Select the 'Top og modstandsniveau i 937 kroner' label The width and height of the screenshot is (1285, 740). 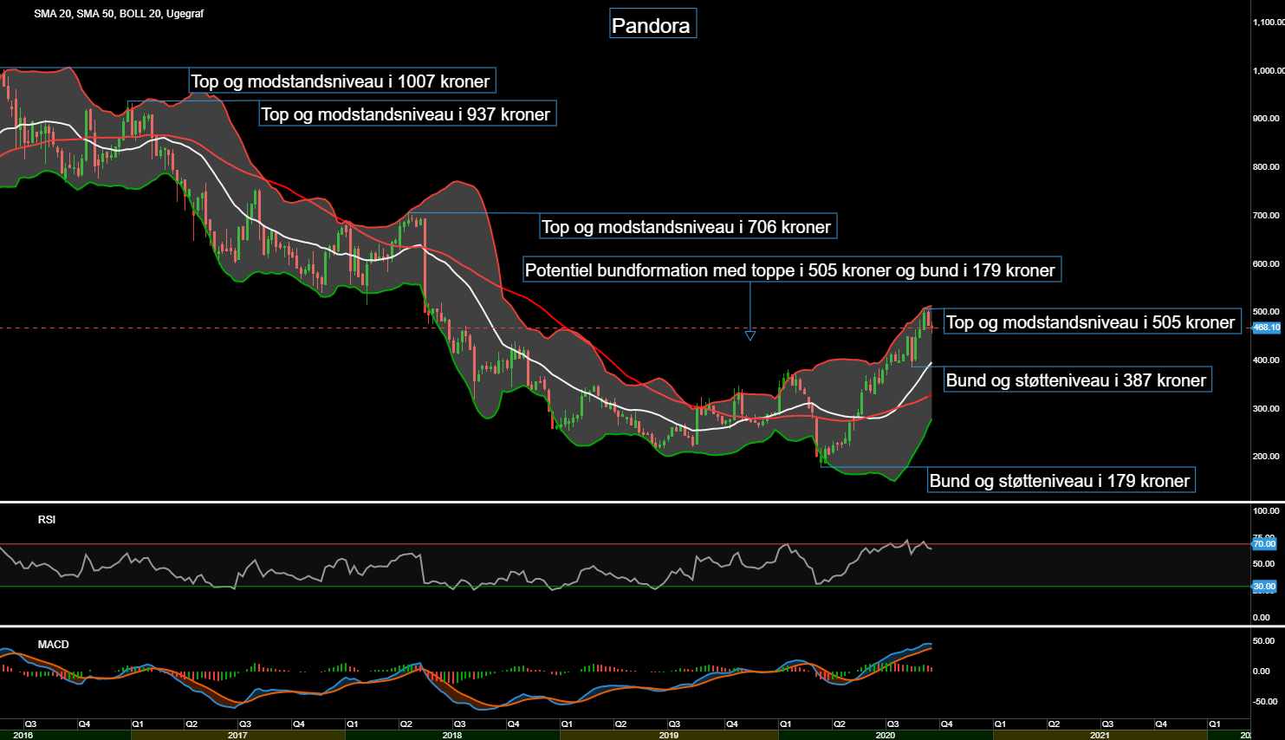point(407,114)
